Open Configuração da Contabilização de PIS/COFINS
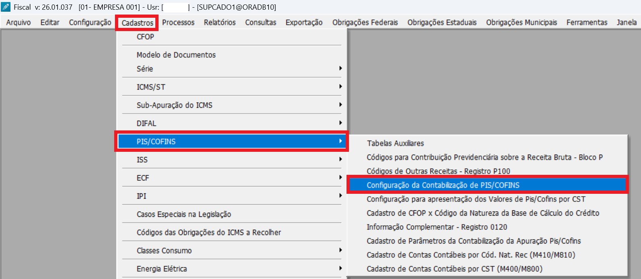This screenshot has height=279, width=641. coord(487,185)
